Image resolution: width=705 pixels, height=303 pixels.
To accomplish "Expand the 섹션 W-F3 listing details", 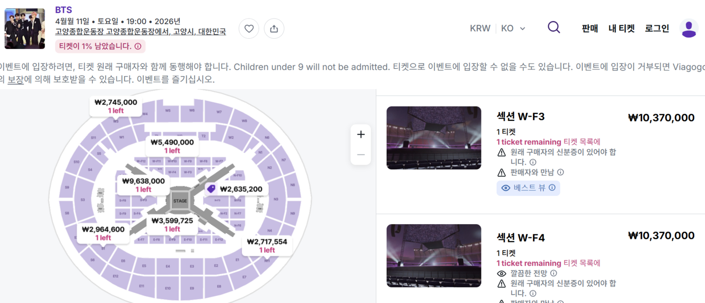I will [x=521, y=117].
